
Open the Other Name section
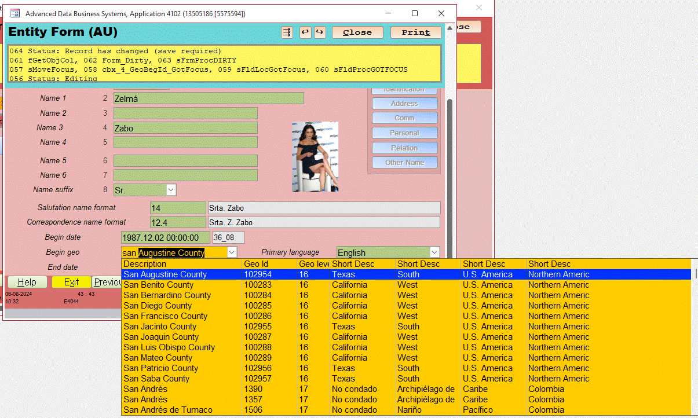[x=404, y=162]
